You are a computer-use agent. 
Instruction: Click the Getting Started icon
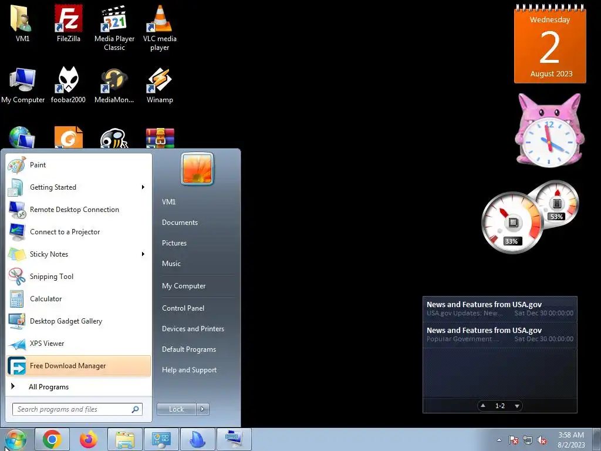click(x=17, y=187)
